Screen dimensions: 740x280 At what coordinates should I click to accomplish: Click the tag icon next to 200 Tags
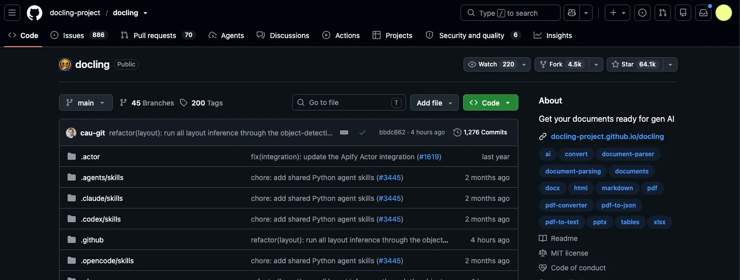[x=184, y=102]
